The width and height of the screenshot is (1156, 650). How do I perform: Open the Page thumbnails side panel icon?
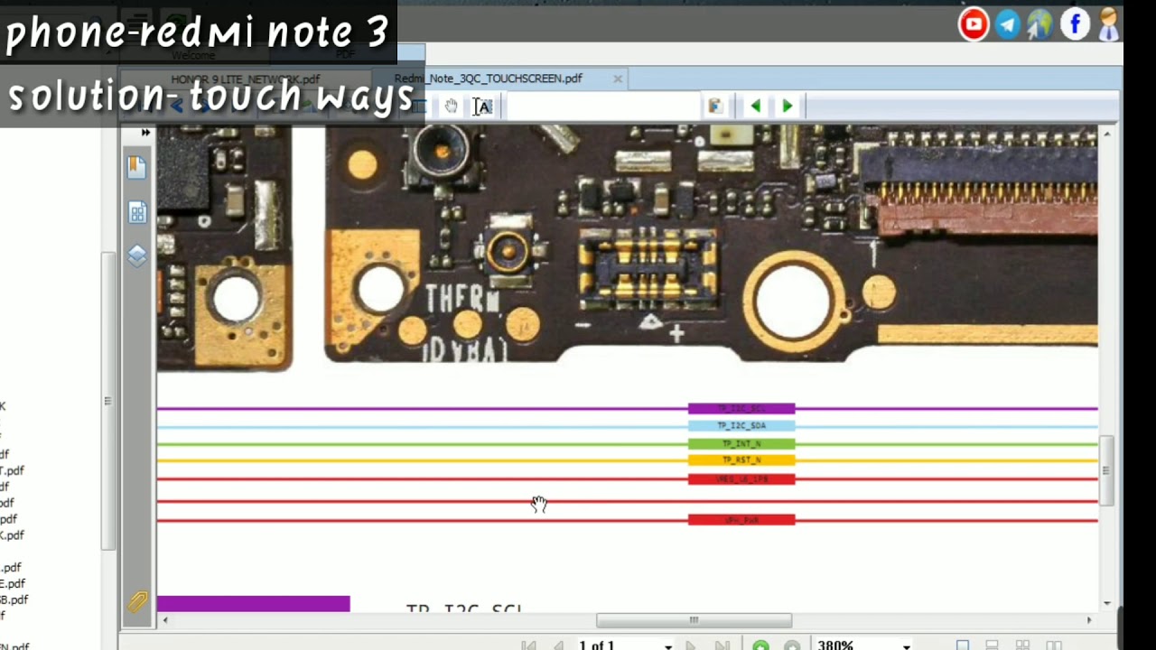click(x=137, y=213)
